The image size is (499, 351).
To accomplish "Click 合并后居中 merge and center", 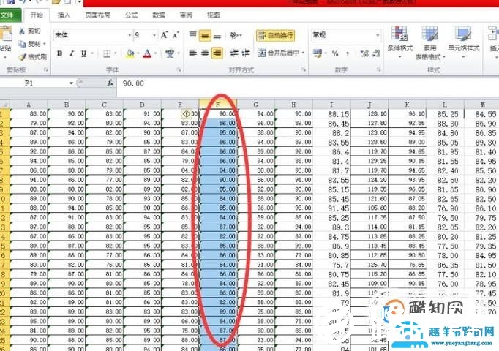I will (279, 53).
